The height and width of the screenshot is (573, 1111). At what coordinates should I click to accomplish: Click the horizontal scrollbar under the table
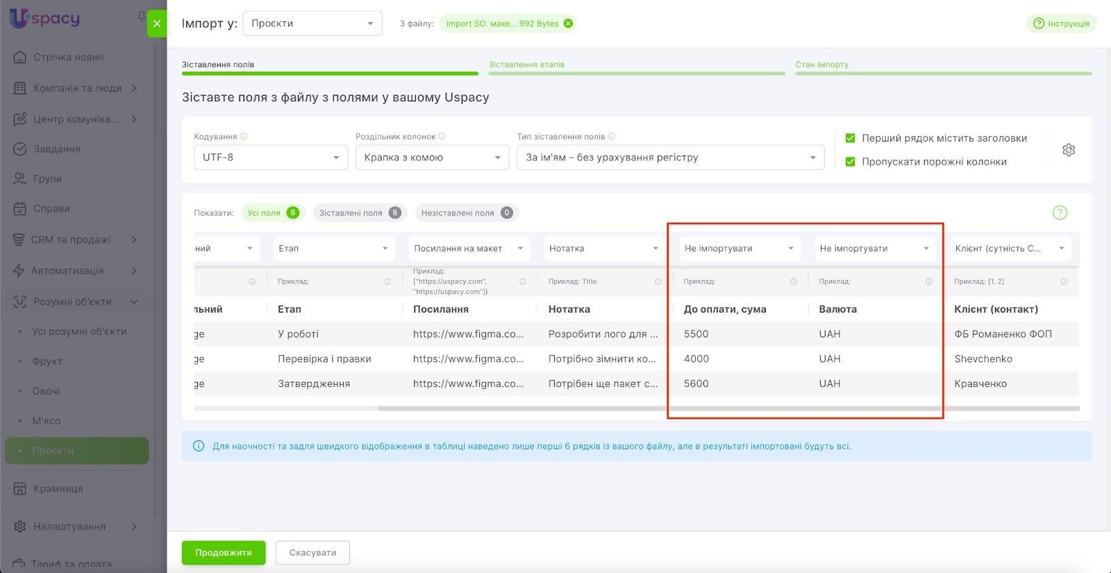728,408
